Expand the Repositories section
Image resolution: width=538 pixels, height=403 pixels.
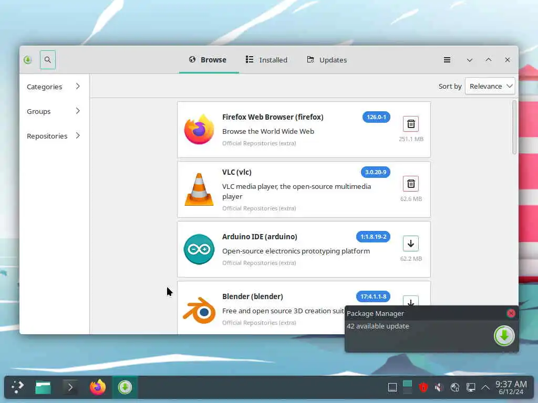(x=54, y=136)
